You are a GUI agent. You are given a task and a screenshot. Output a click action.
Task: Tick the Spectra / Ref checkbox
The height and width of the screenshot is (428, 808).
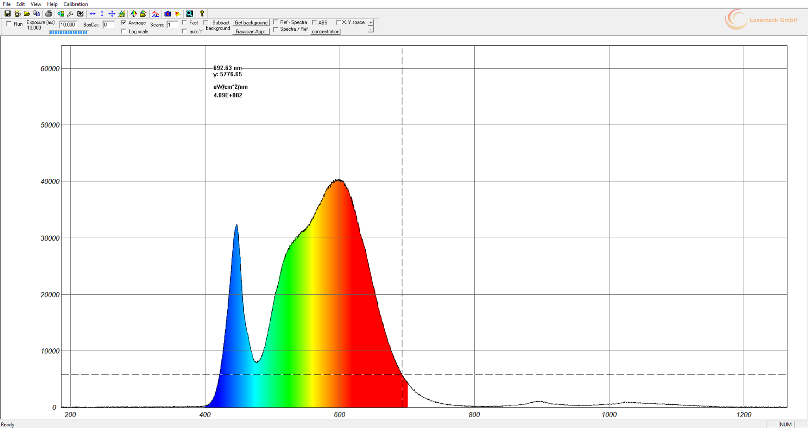point(276,29)
